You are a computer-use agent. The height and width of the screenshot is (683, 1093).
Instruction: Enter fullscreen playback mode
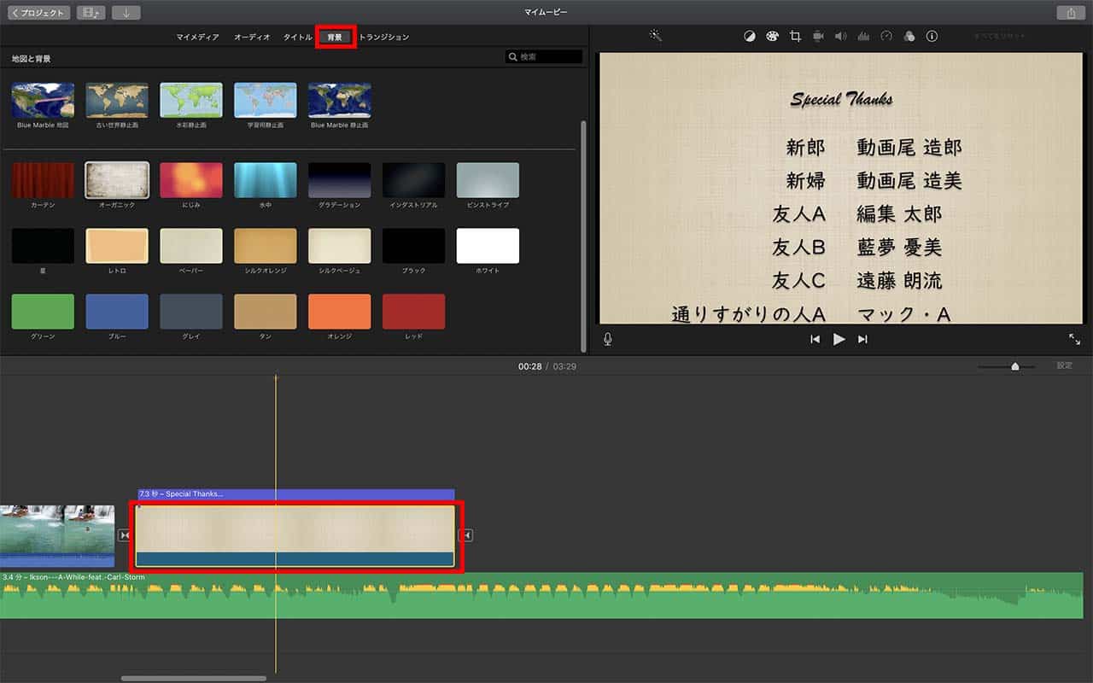click(x=1074, y=339)
